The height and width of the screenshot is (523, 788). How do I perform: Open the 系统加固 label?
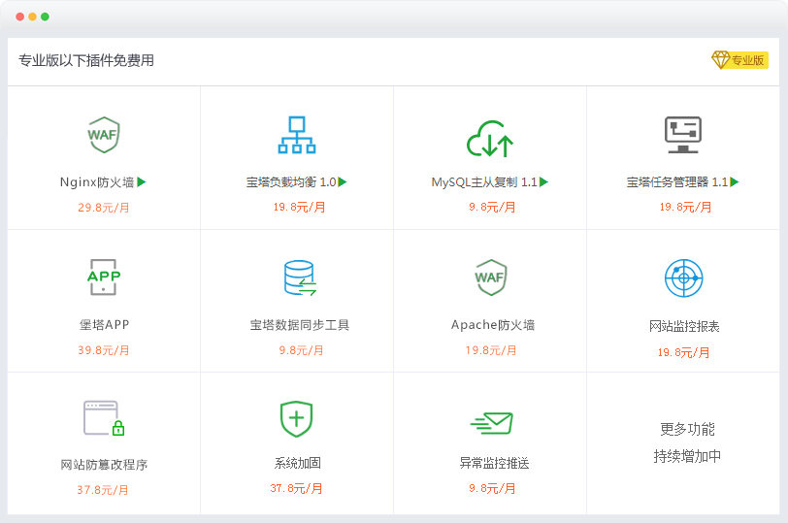click(x=298, y=463)
